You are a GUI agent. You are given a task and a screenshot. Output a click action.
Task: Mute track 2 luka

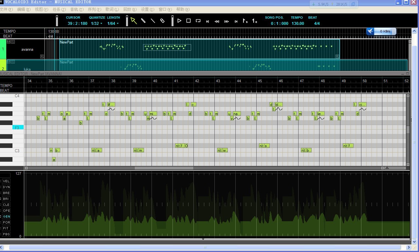click(x=9, y=62)
